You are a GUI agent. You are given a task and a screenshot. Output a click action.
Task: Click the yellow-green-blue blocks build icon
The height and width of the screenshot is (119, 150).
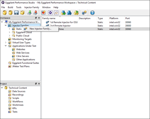click(63, 12)
